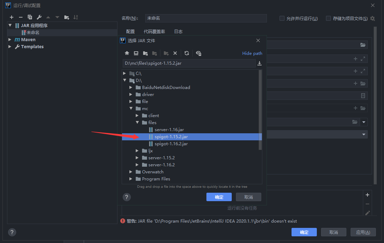384x243 pixels.
Task: Copy configuration using the duplicate icon
Action: pyautogui.click(x=30, y=17)
